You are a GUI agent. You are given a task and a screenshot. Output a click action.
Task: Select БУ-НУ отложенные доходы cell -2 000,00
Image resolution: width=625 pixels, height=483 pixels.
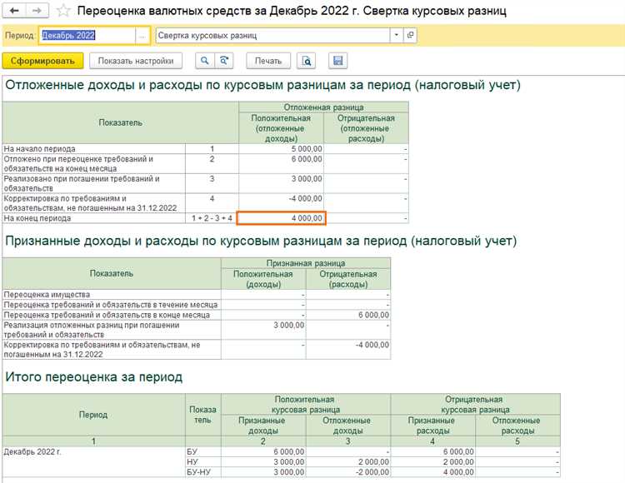click(x=348, y=472)
